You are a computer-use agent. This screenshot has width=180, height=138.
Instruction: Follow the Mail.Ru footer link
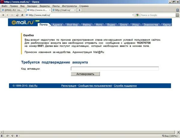[x=33, y=86]
